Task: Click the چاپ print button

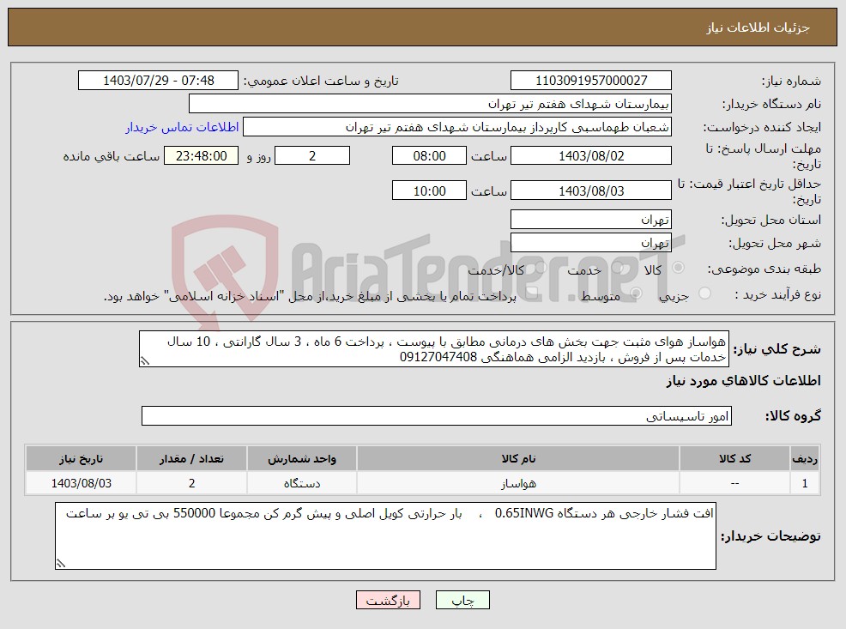Action: (462, 600)
